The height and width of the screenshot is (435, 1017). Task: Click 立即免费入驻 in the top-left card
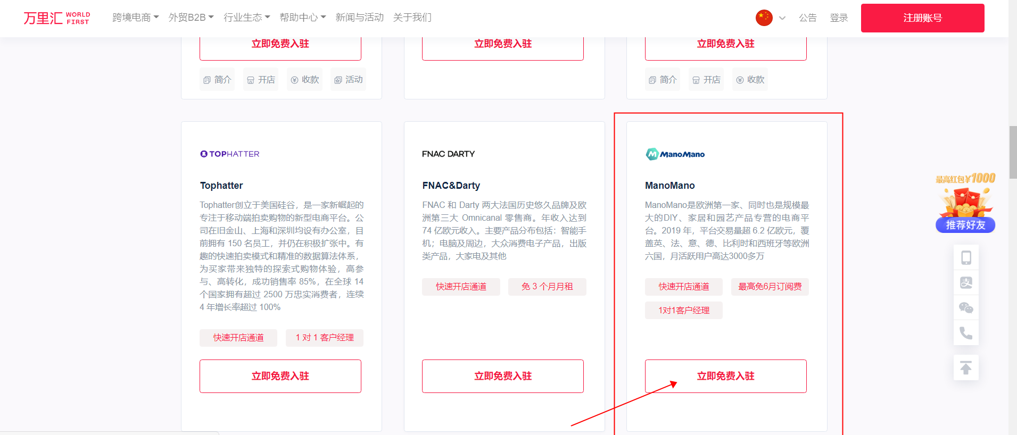tap(280, 48)
